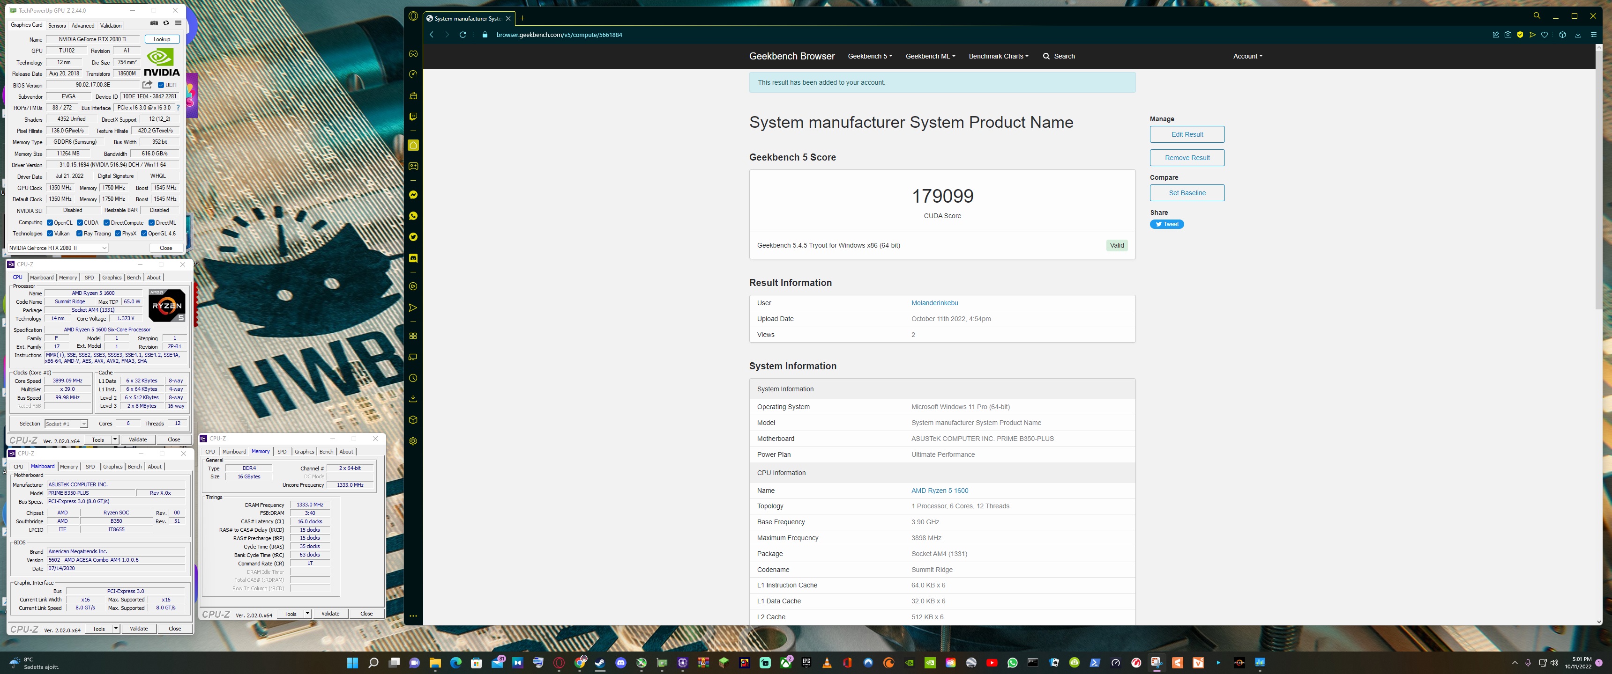The width and height of the screenshot is (1612, 674).
Task: Open Extensions cube icon in sidebar
Action: click(x=413, y=420)
